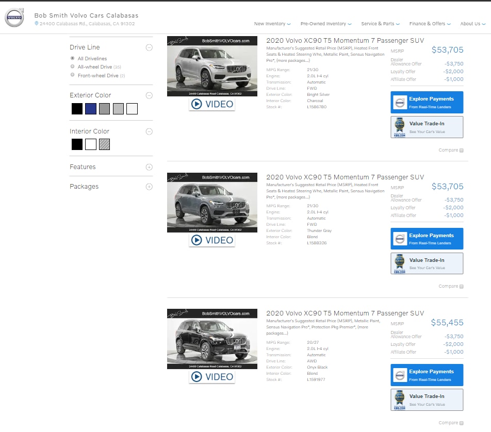Click the Features filter heading

[x=83, y=167]
